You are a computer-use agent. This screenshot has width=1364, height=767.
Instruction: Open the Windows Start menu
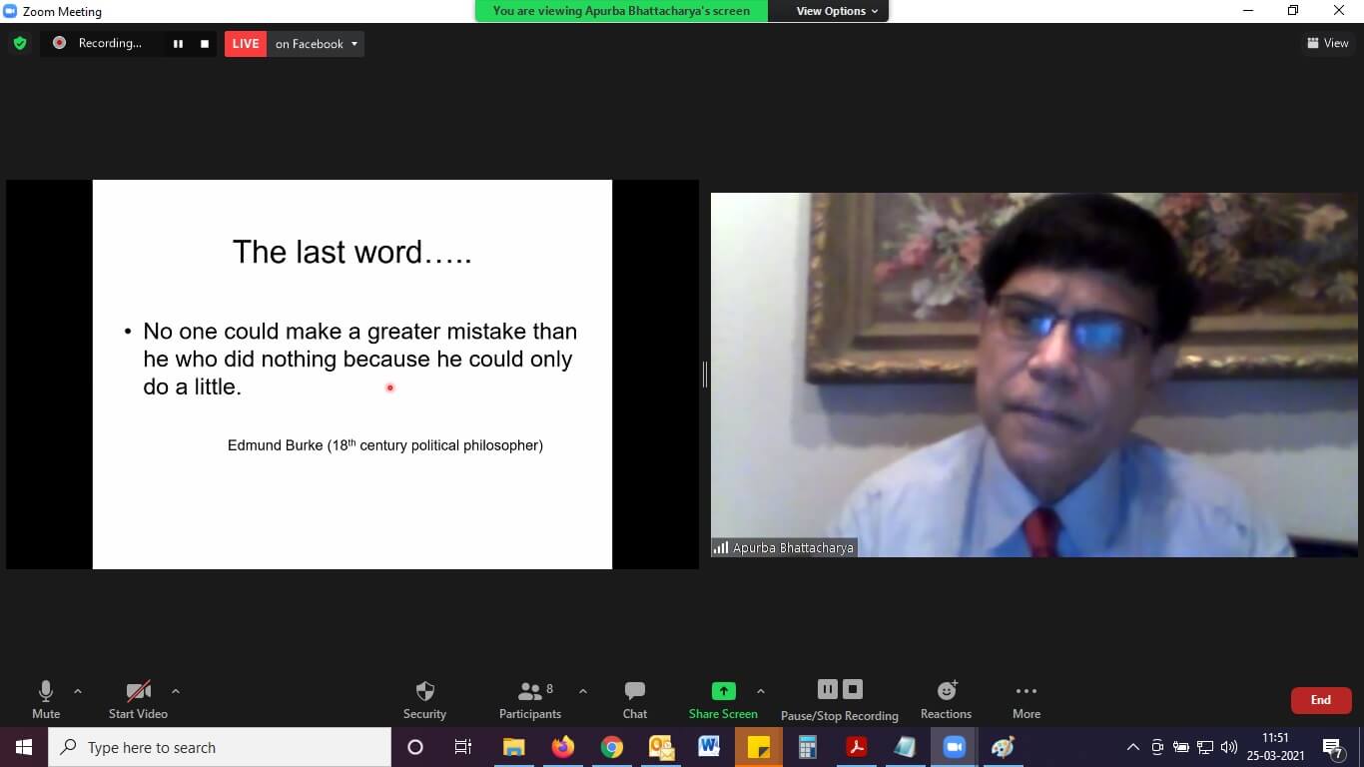(23, 747)
